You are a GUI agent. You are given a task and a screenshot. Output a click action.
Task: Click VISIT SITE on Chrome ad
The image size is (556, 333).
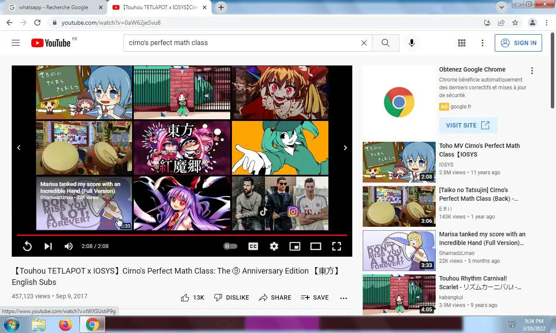click(x=468, y=125)
